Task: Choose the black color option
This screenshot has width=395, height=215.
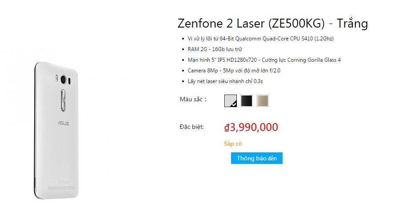Action: [x=247, y=101]
